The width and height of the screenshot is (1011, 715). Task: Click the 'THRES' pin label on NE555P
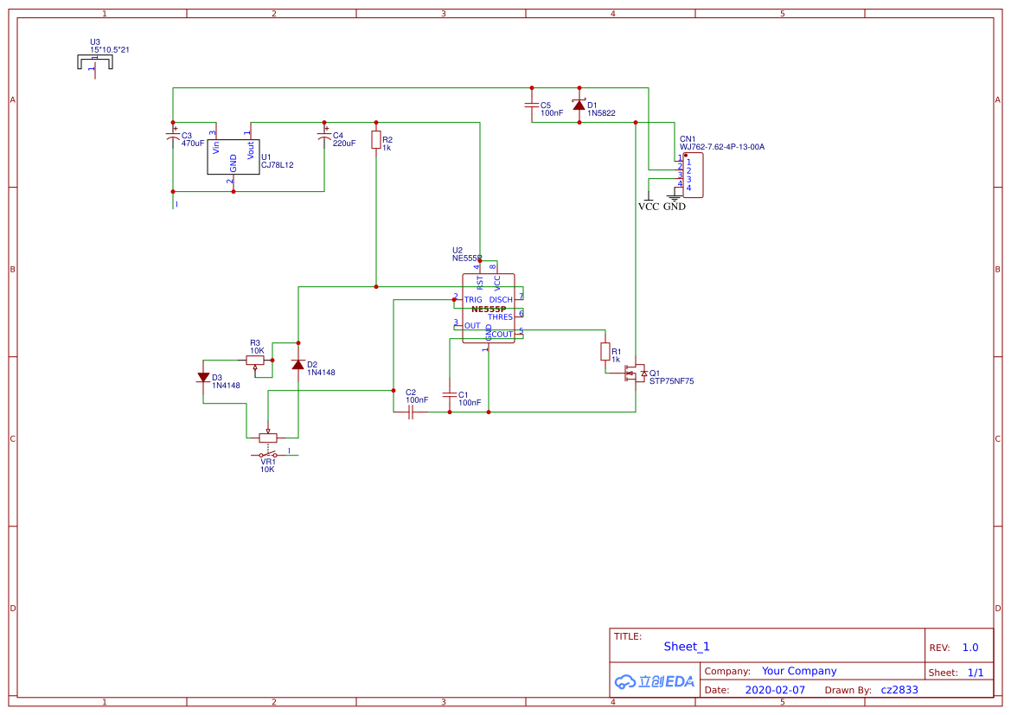501,317
